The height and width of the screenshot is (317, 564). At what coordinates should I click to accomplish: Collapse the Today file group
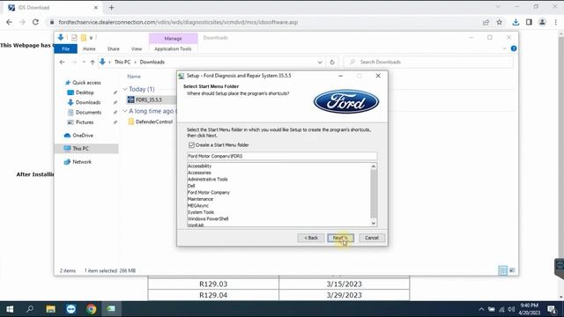(x=125, y=89)
